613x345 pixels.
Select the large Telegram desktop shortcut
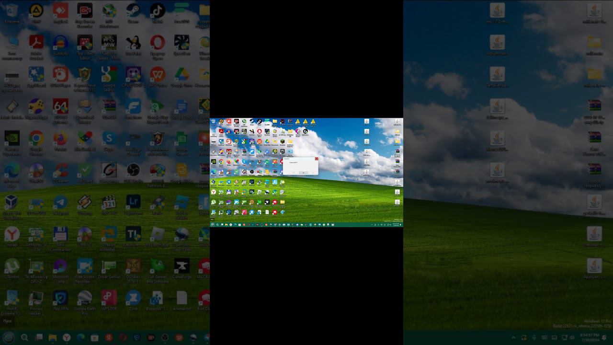(60, 203)
